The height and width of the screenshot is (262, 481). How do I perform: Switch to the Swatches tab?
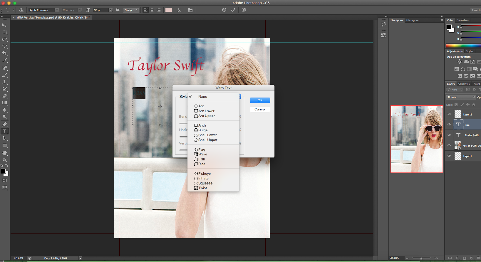point(463,20)
